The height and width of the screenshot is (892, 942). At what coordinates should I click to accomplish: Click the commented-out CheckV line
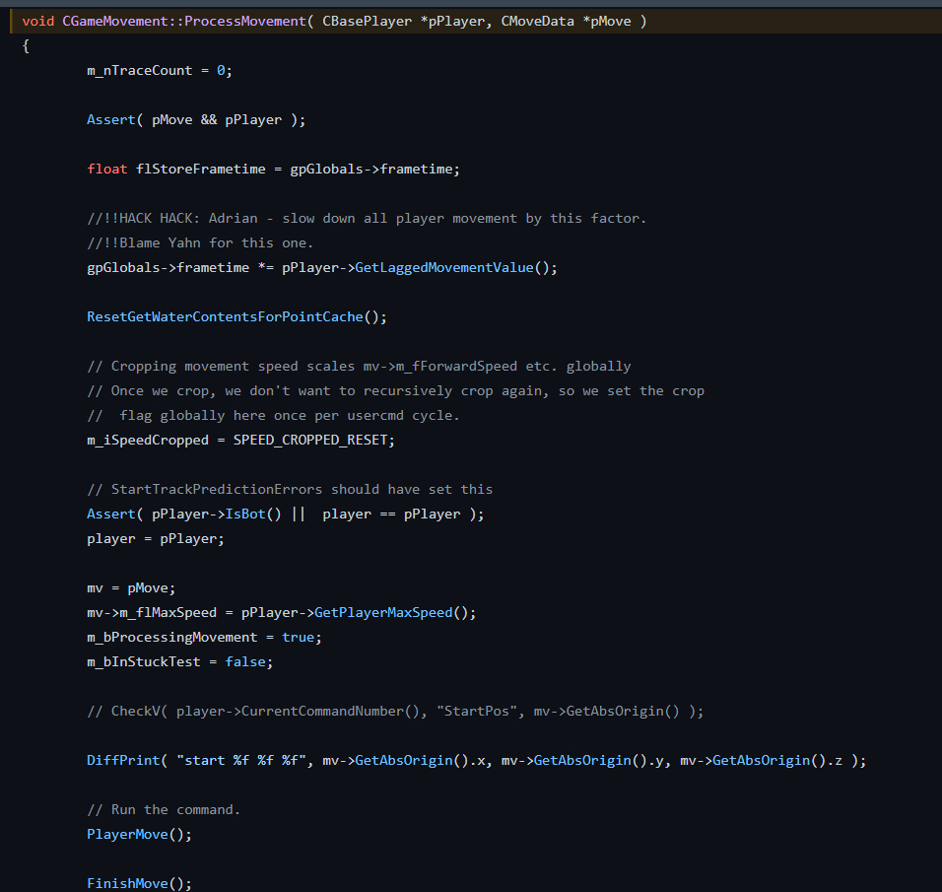[x=395, y=711]
